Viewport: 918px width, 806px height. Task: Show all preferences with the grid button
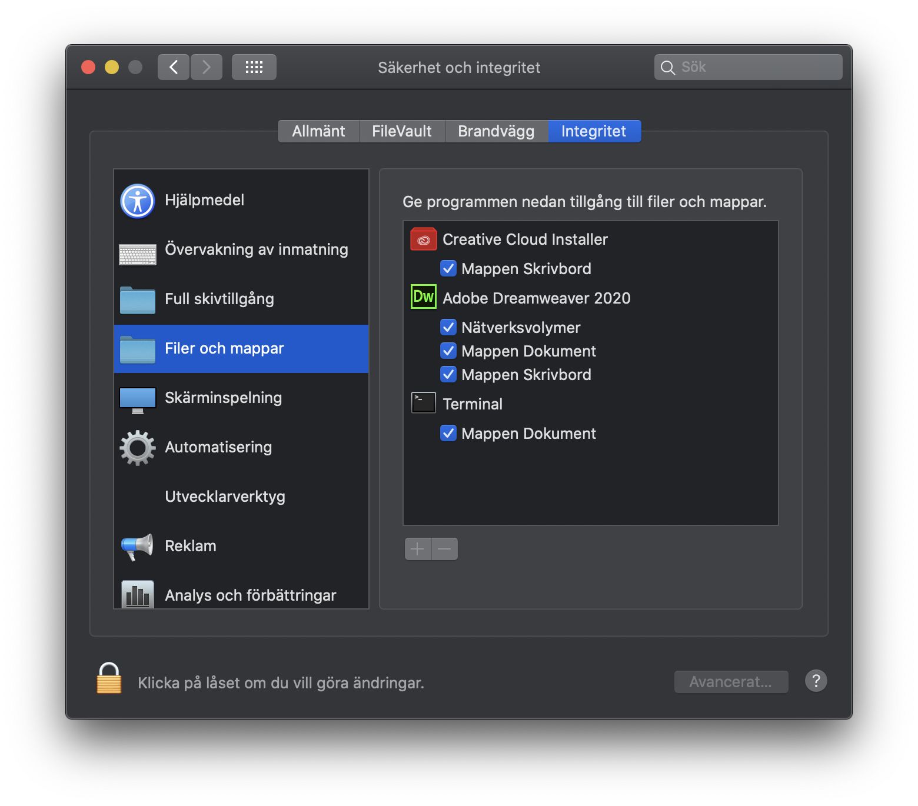[254, 67]
